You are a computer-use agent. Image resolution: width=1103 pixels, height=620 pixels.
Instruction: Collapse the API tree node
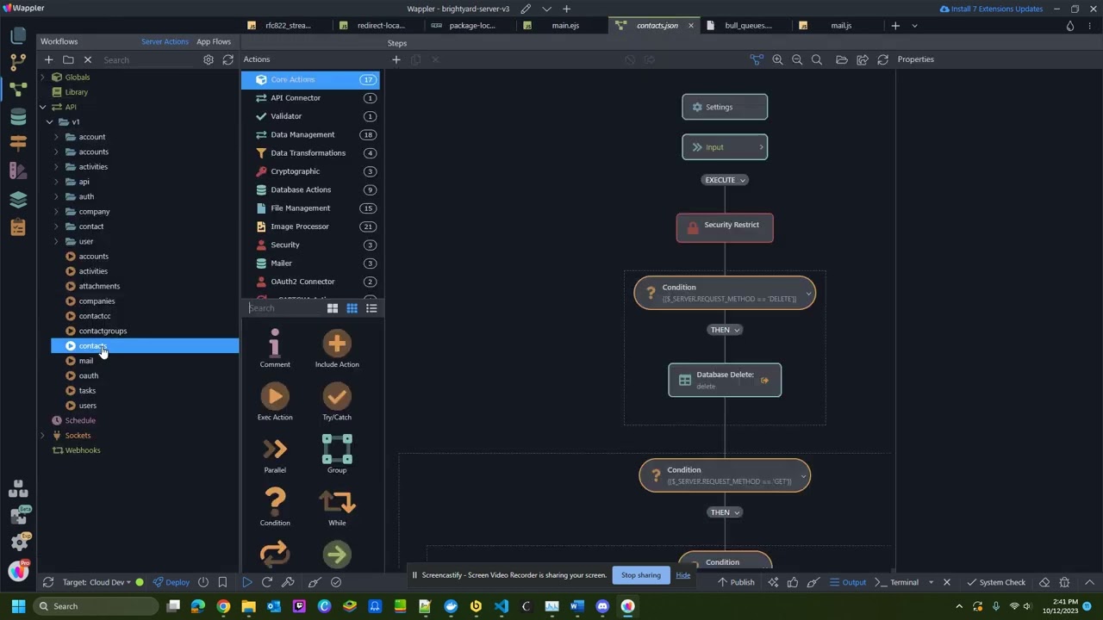click(x=42, y=108)
